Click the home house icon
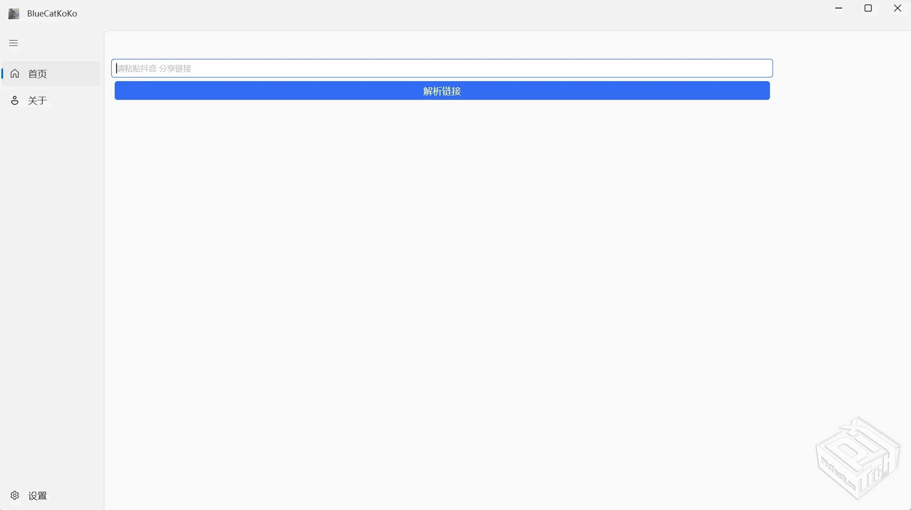911x510 pixels. coord(15,74)
